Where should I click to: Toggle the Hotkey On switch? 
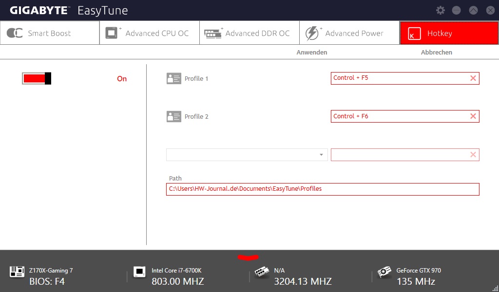point(37,78)
